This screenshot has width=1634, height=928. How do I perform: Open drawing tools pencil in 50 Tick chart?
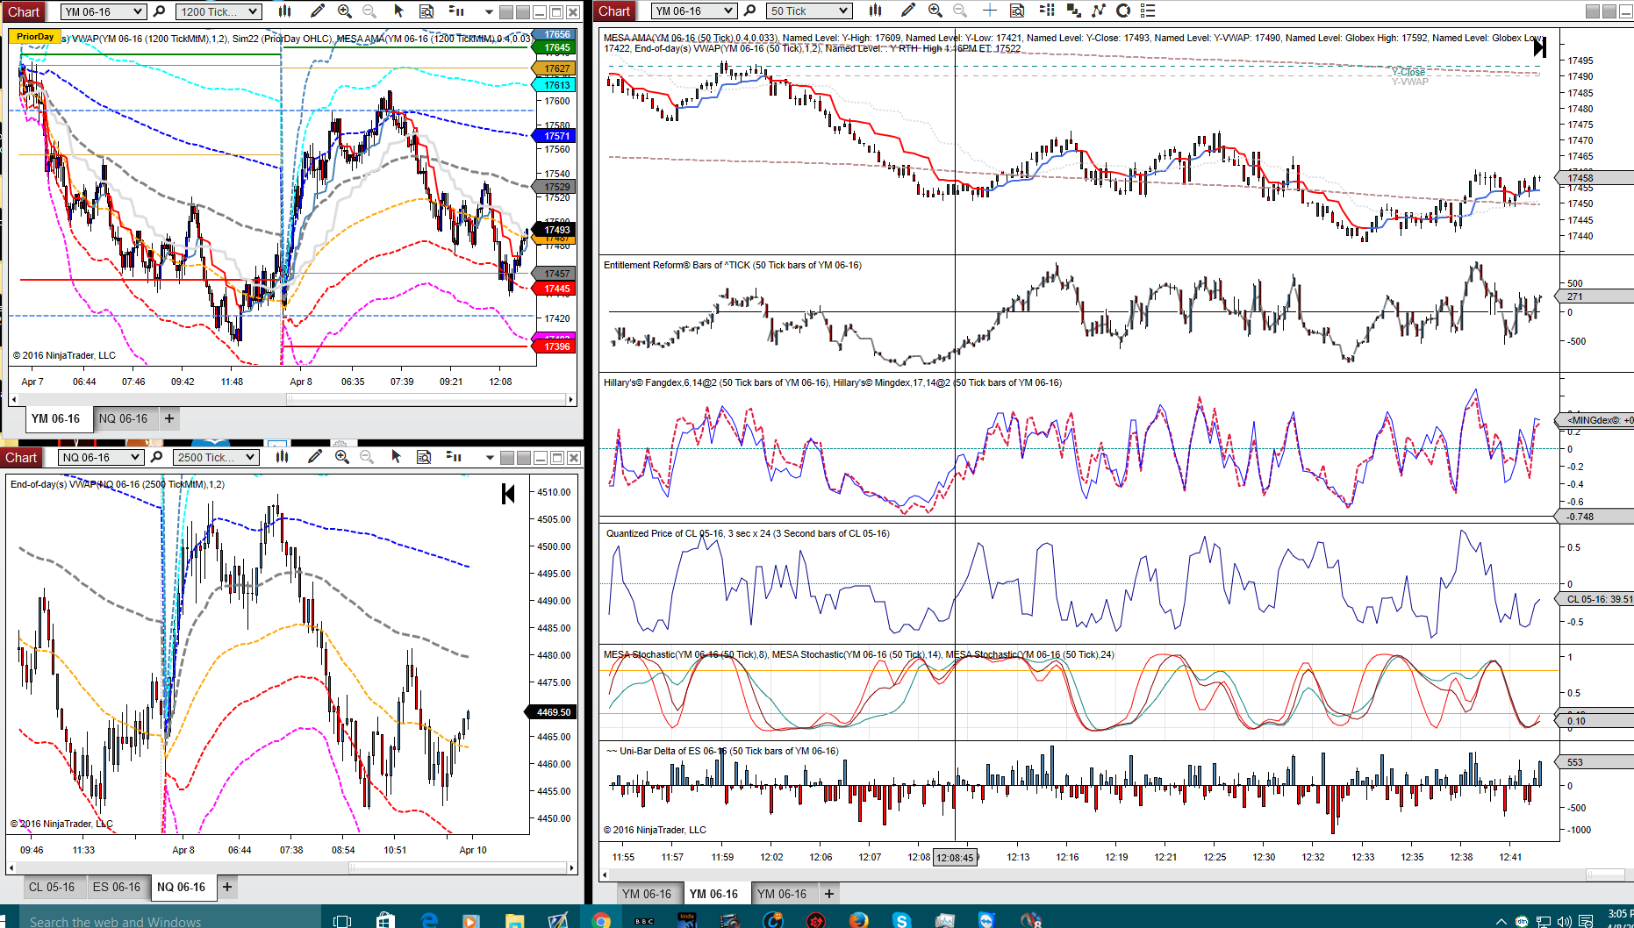(908, 11)
